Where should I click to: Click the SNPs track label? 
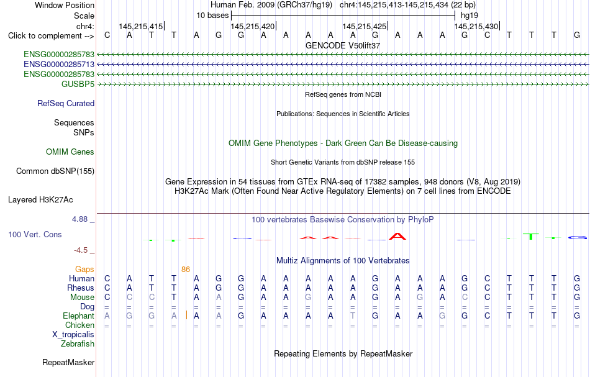click(84, 132)
